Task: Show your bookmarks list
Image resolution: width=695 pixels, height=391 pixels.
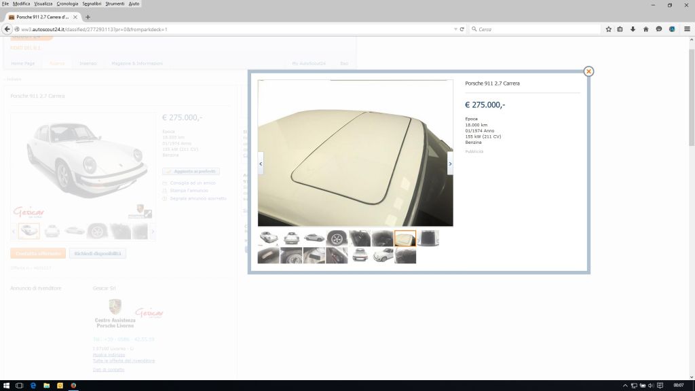Action: (x=620, y=29)
